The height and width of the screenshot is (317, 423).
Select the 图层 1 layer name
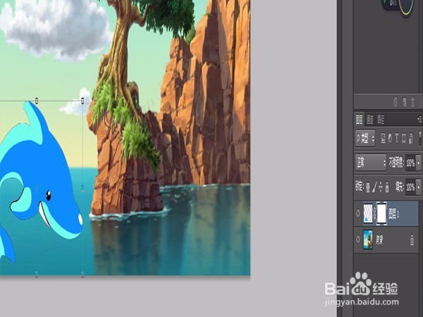pos(394,213)
